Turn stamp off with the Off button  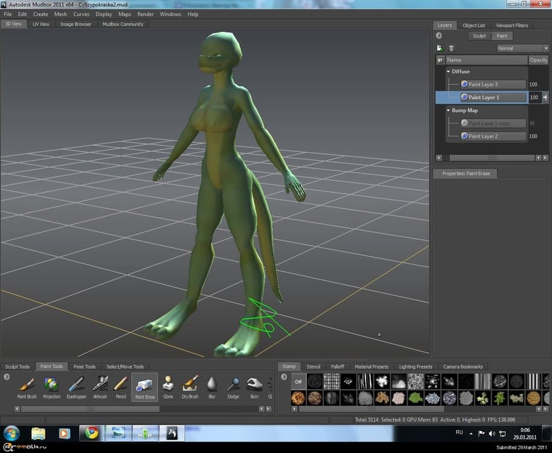pyautogui.click(x=298, y=381)
